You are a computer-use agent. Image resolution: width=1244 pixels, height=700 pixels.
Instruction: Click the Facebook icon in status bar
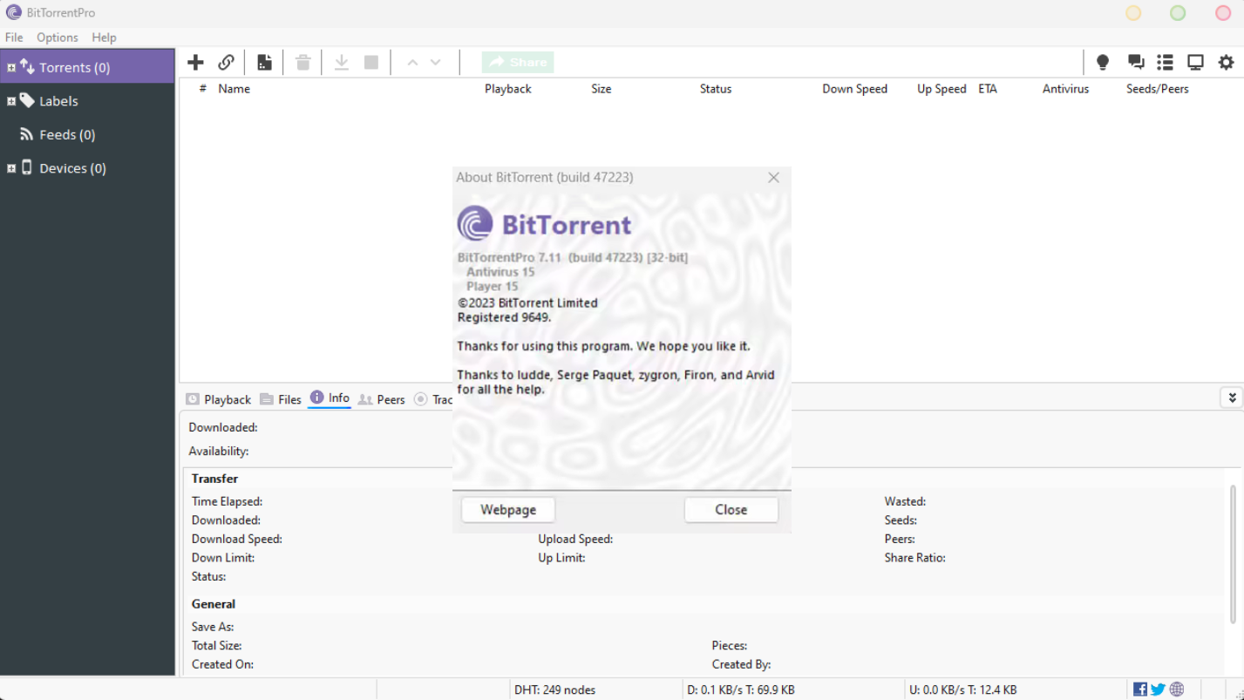1140,690
